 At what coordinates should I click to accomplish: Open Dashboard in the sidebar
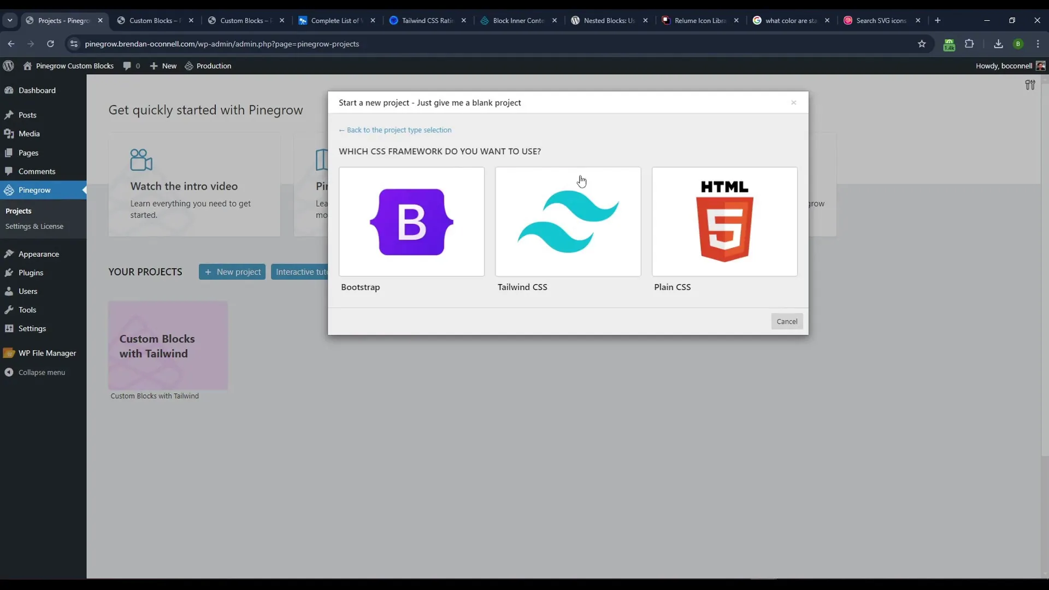(43, 90)
